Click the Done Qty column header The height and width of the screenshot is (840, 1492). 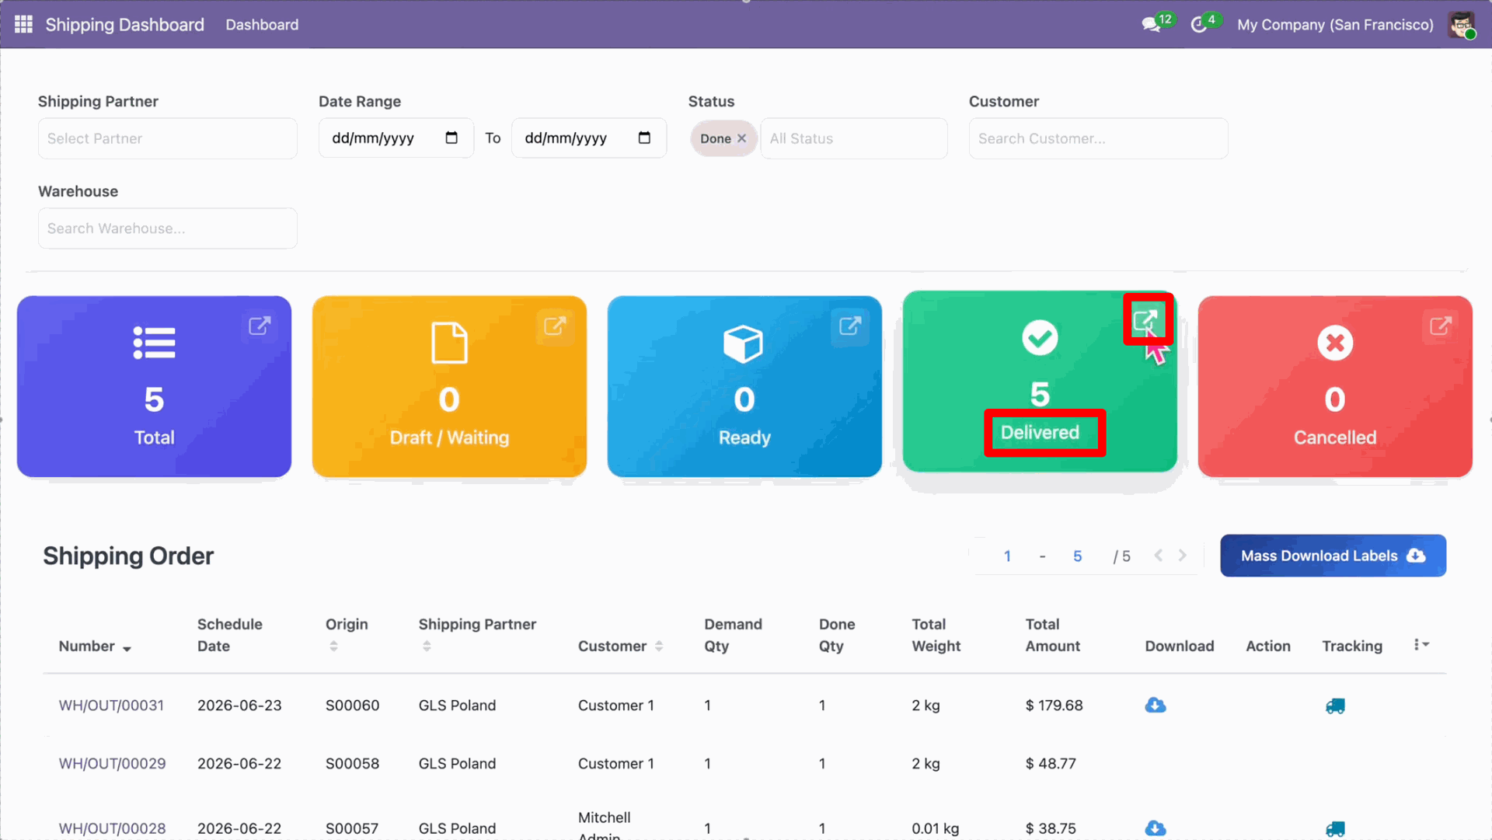(837, 635)
